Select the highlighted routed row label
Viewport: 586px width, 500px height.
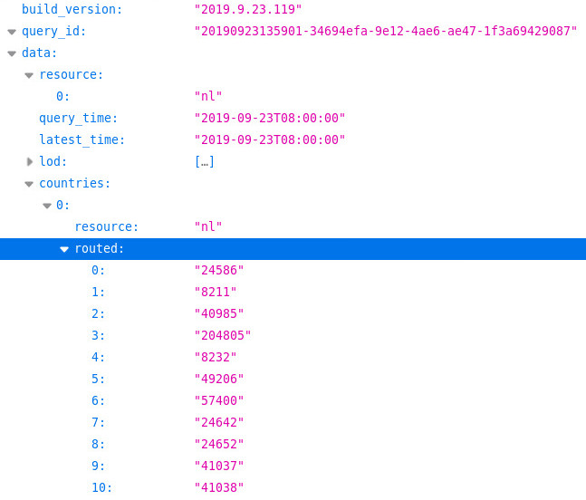100,248
